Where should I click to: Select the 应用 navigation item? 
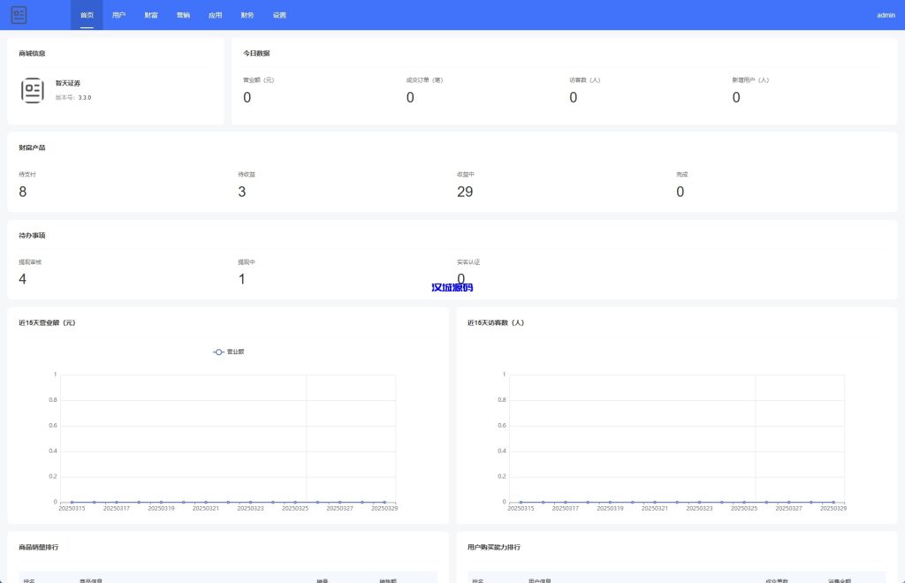click(x=215, y=15)
